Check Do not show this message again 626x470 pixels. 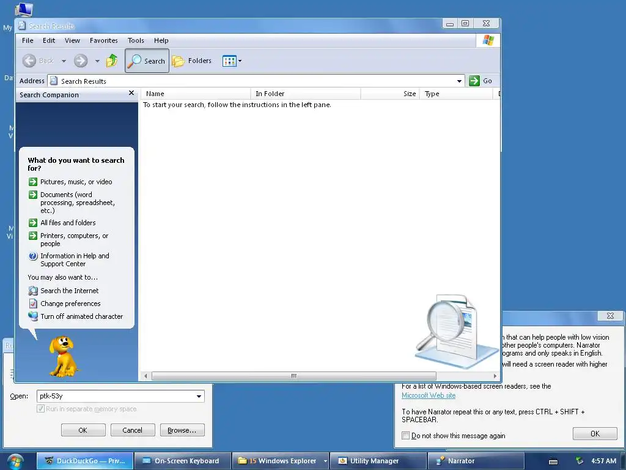point(406,435)
